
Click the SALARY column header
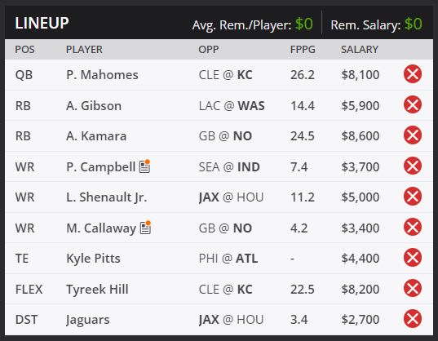tap(360, 50)
